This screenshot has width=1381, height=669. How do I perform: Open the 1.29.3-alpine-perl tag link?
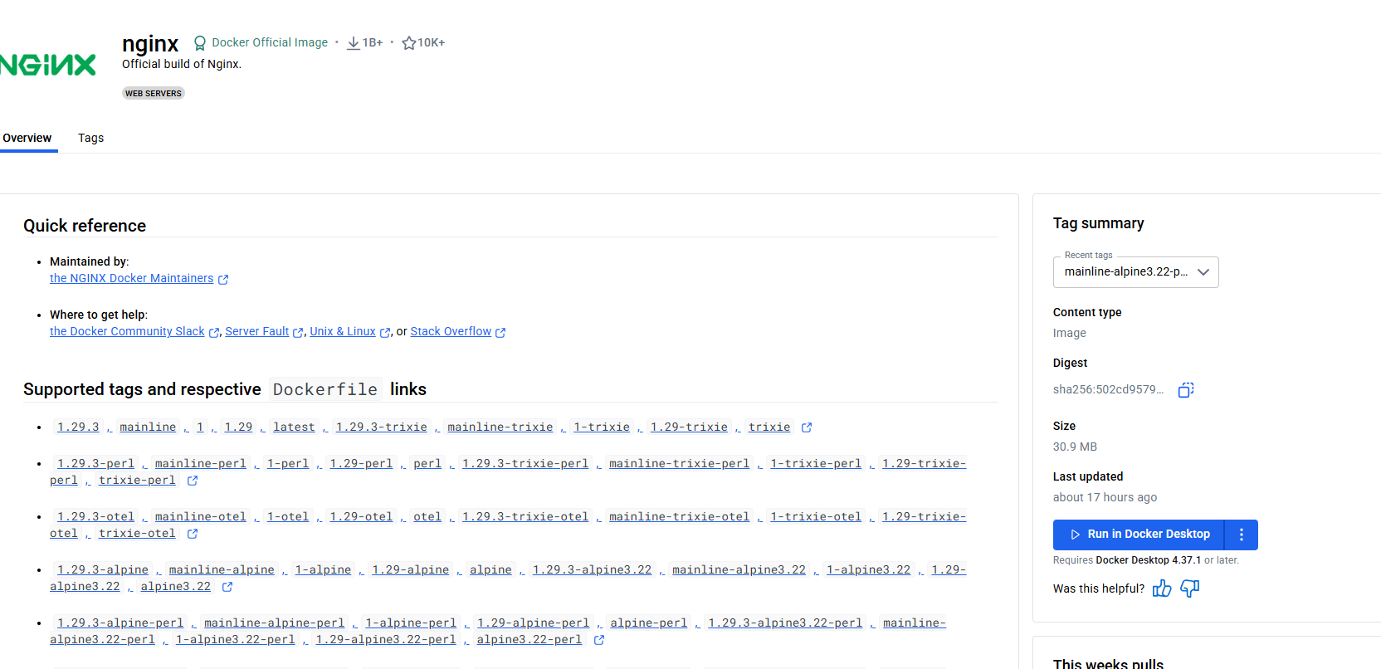120,623
